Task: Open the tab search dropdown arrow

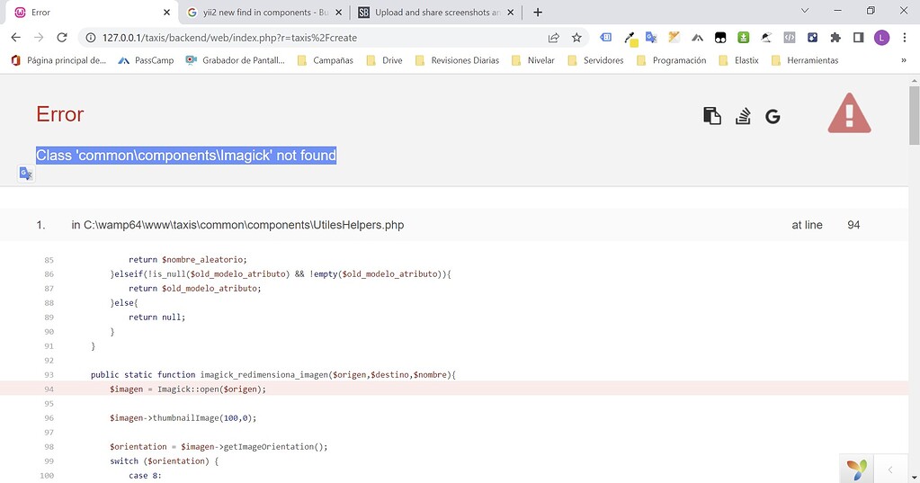Action: point(805,11)
